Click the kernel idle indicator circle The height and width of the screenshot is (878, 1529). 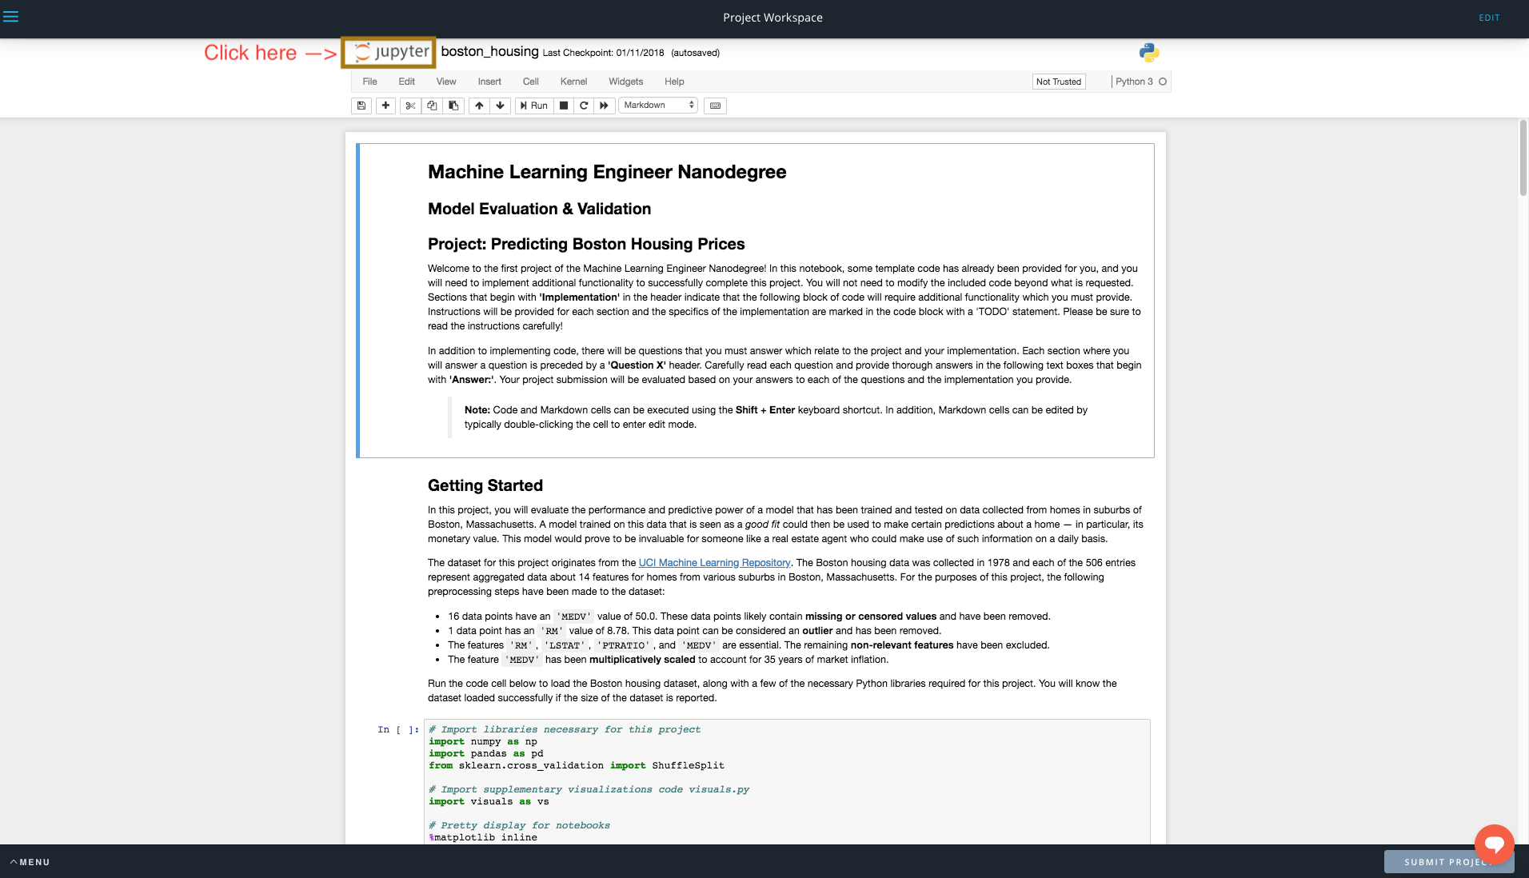(1163, 82)
